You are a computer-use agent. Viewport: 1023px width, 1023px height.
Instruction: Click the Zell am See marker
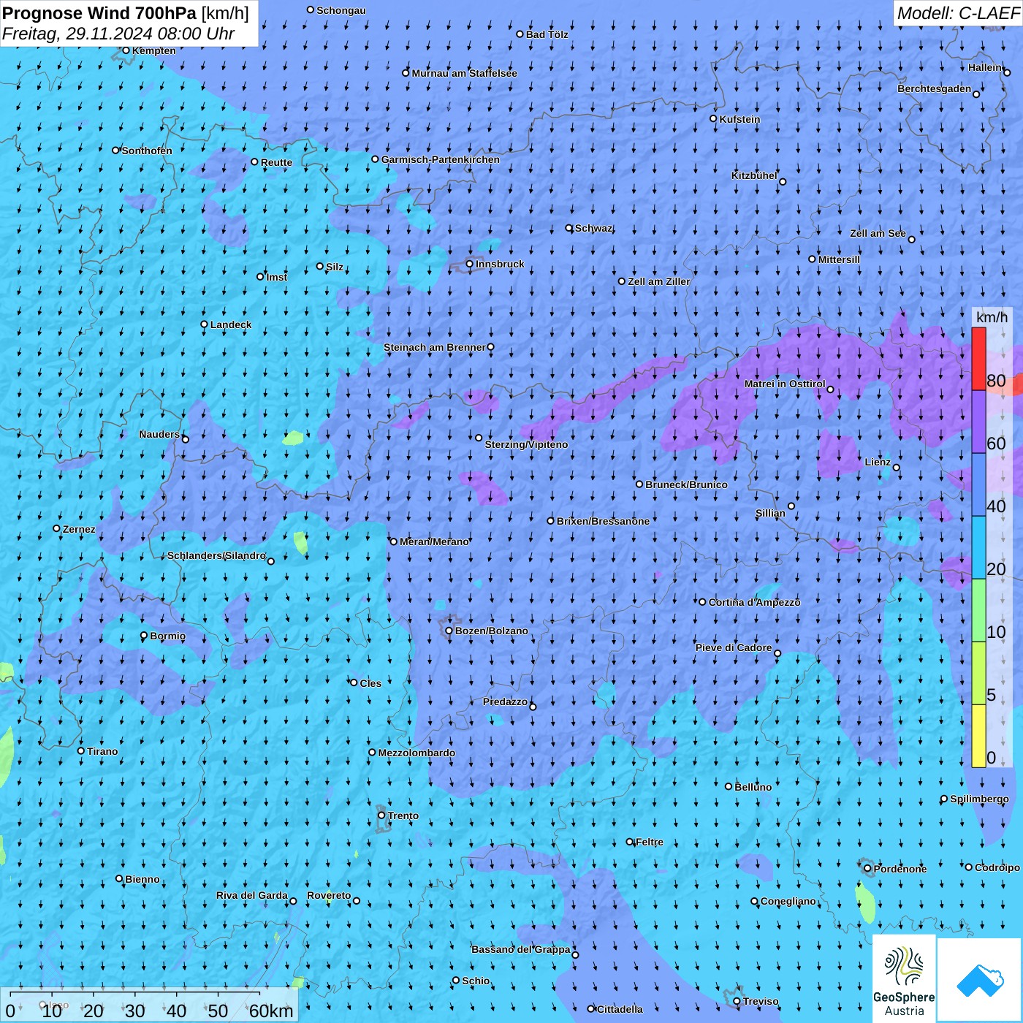(911, 239)
